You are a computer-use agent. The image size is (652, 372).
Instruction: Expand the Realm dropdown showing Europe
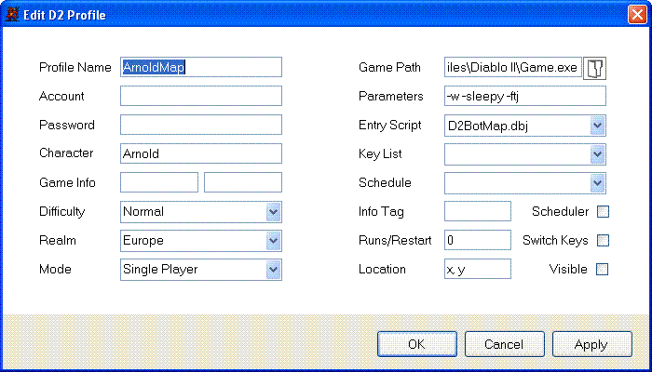click(201, 240)
